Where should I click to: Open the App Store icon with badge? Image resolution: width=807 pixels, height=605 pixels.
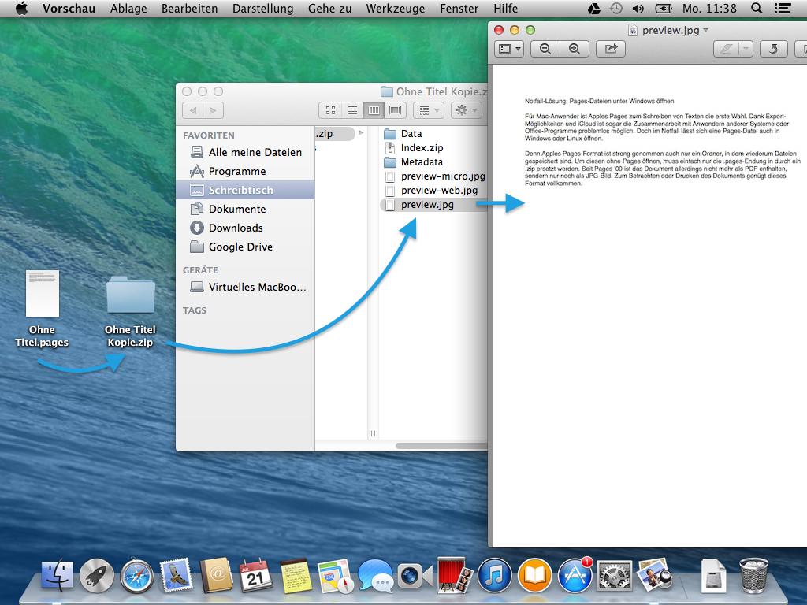575,576
